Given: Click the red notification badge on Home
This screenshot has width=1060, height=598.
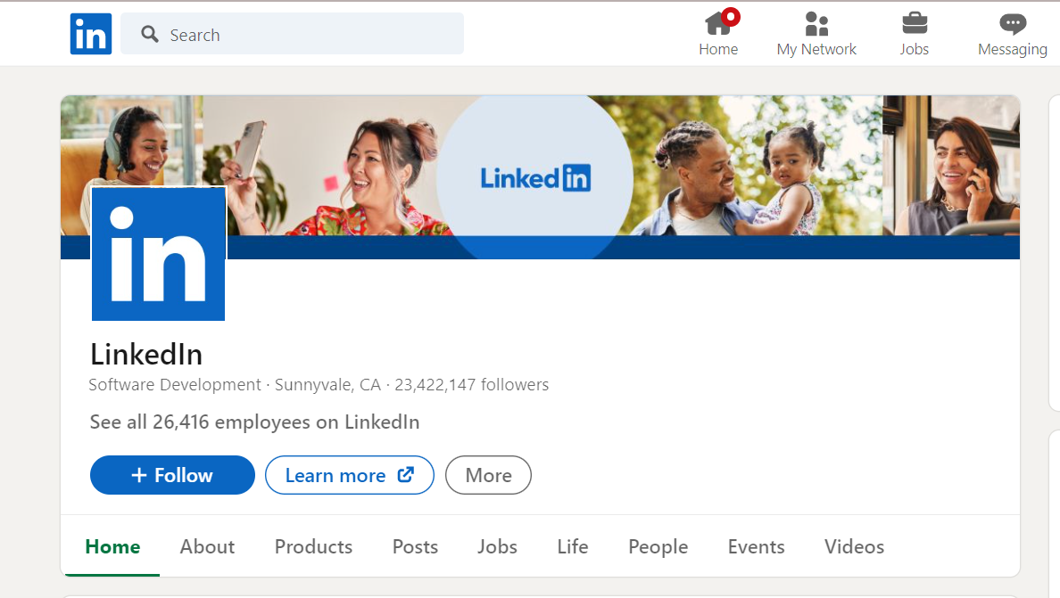Looking at the screenshot, I should coord(730,17).
